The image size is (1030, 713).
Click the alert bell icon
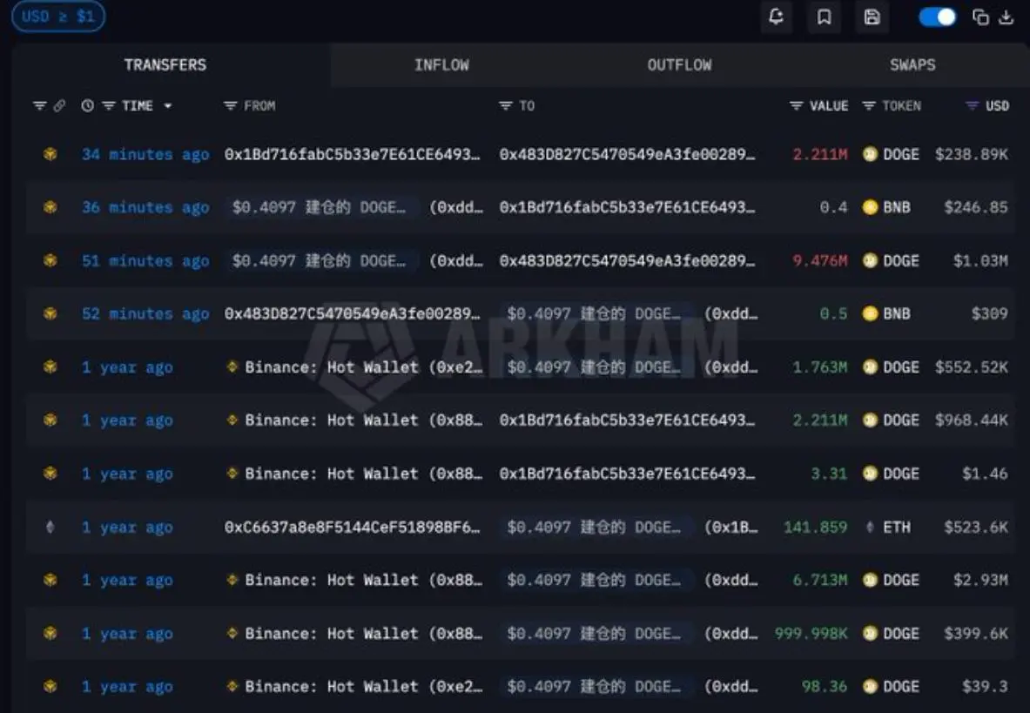[x=776, y=17]
